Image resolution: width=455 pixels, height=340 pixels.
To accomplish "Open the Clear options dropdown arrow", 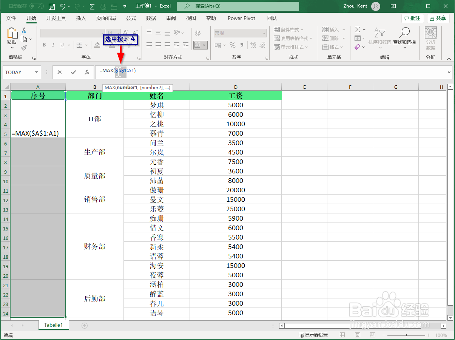I will (x=364, y=47).
